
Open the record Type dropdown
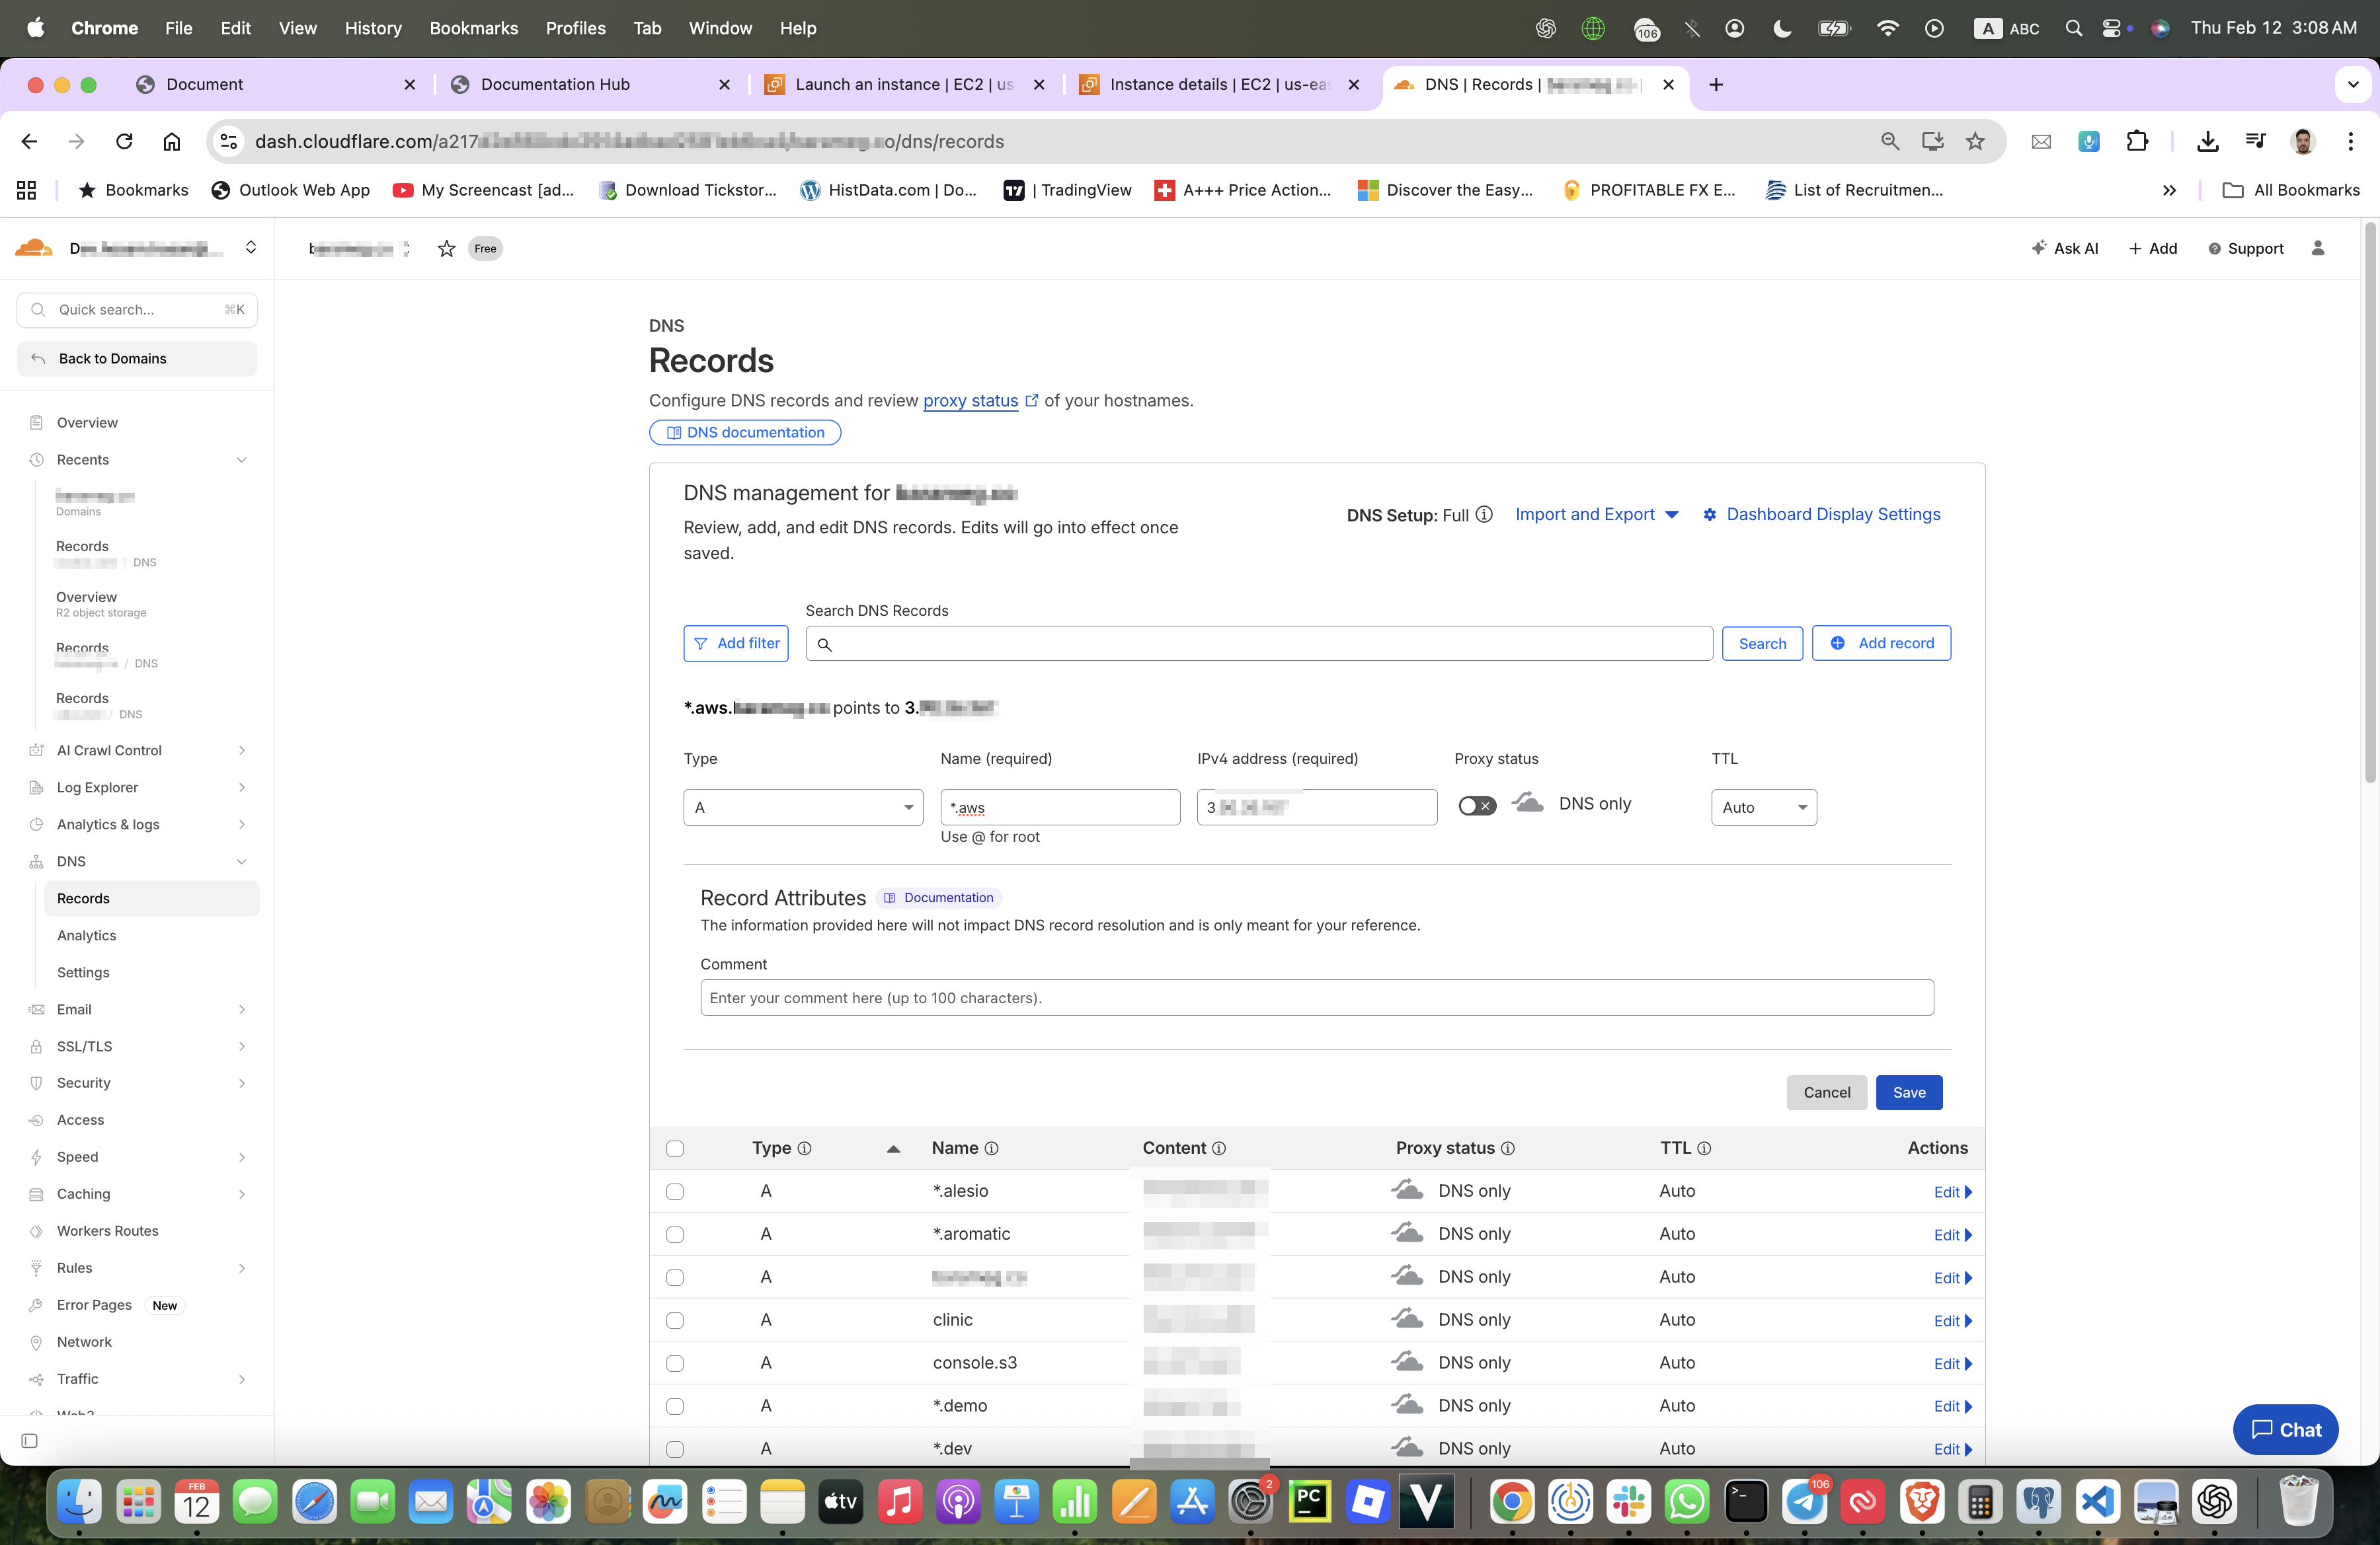coord(804,808)
